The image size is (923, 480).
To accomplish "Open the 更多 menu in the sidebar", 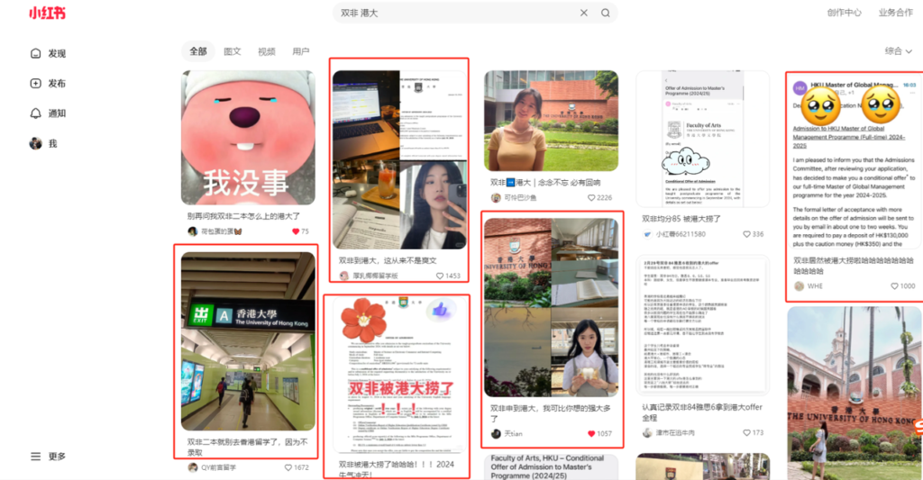I will tap(49, 457).
